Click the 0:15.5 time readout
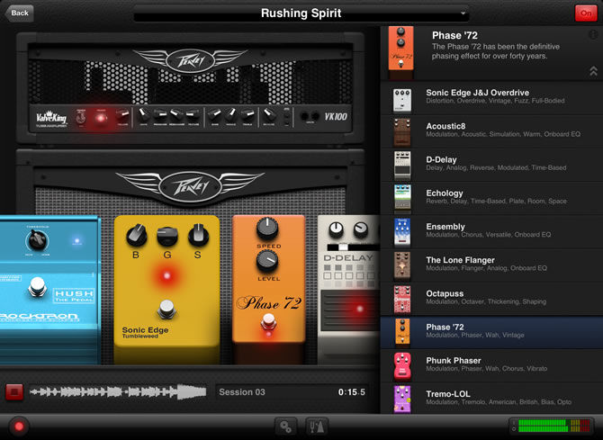603x440 pixels. pos(352,392)
